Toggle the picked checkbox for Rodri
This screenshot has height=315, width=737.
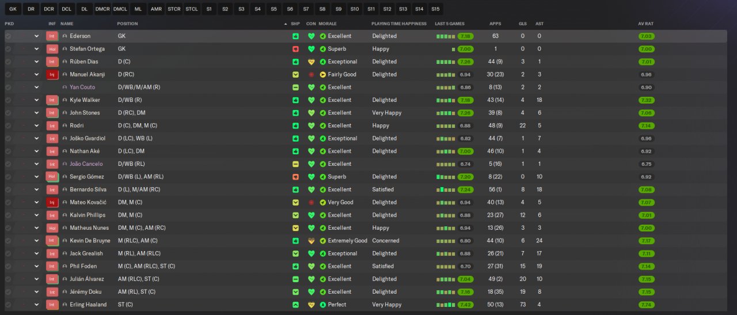tap(8, 126)
